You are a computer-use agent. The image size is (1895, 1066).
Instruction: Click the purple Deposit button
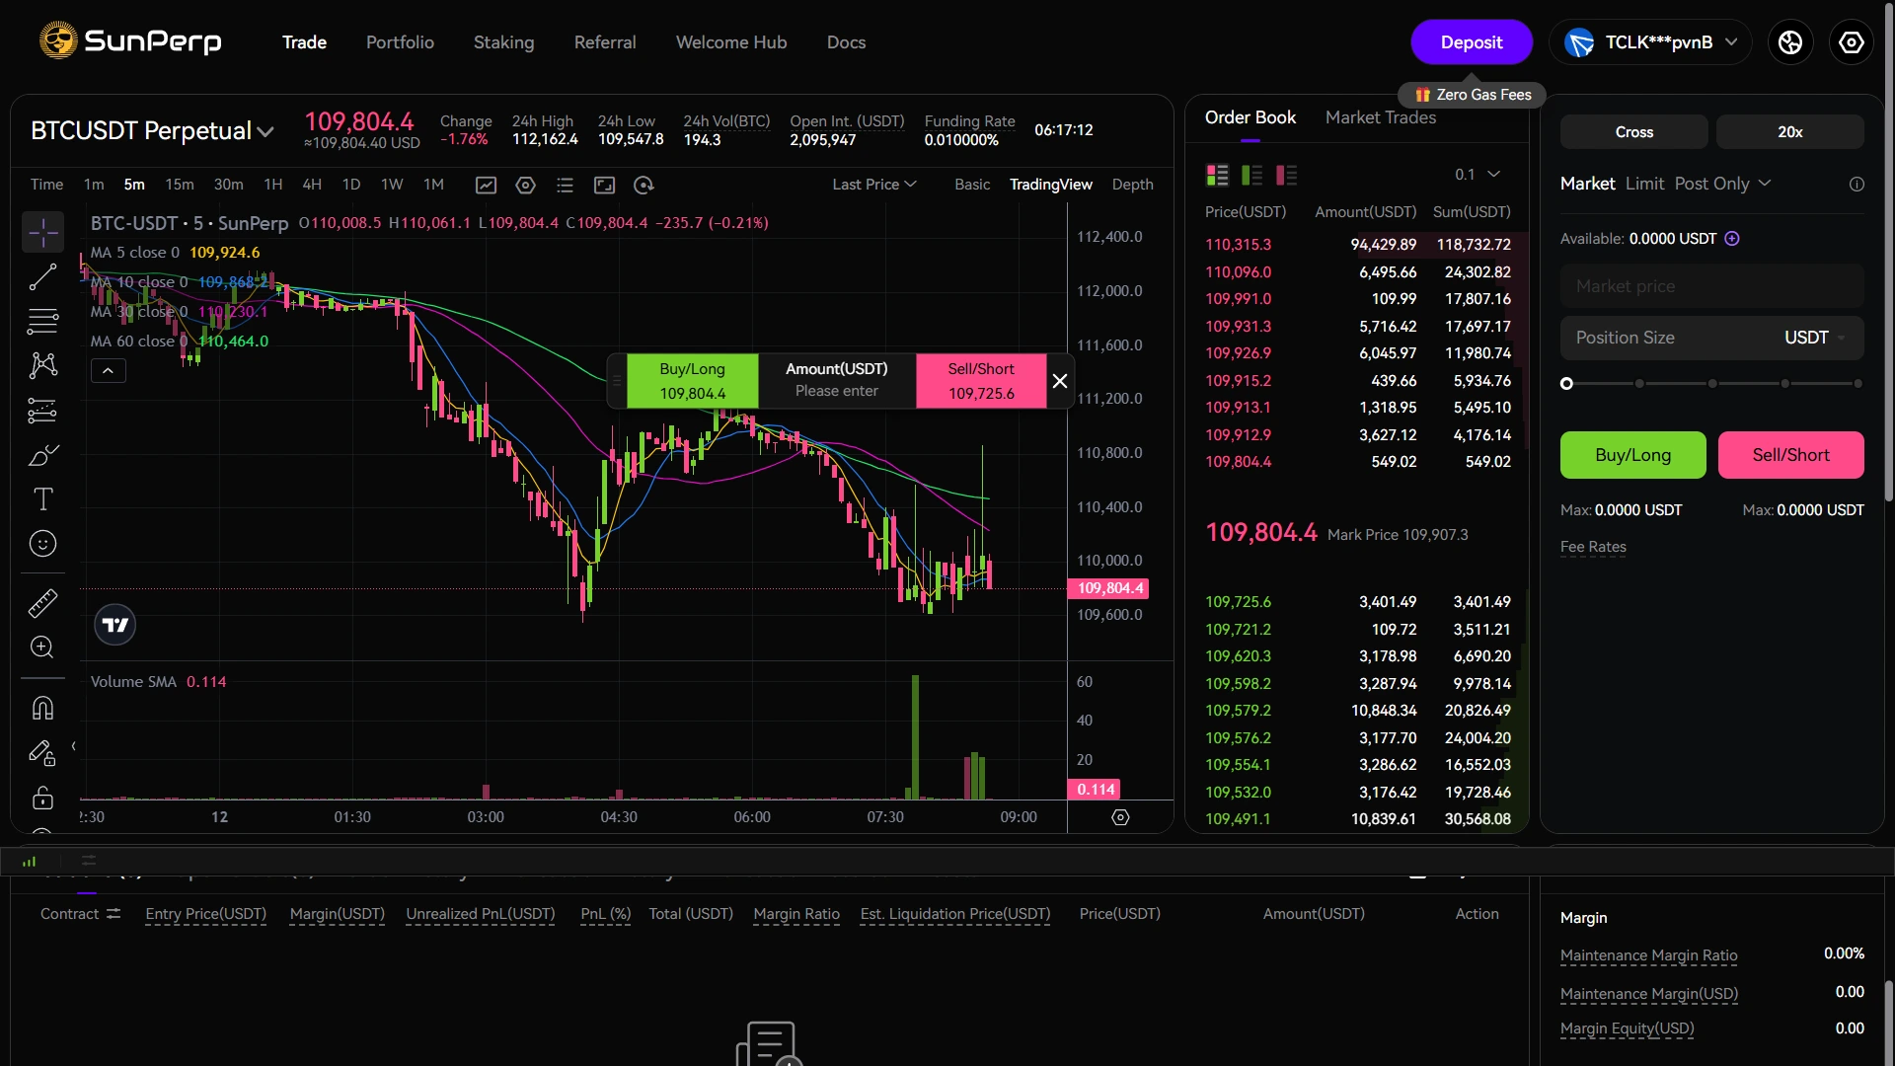[1471, 42]
